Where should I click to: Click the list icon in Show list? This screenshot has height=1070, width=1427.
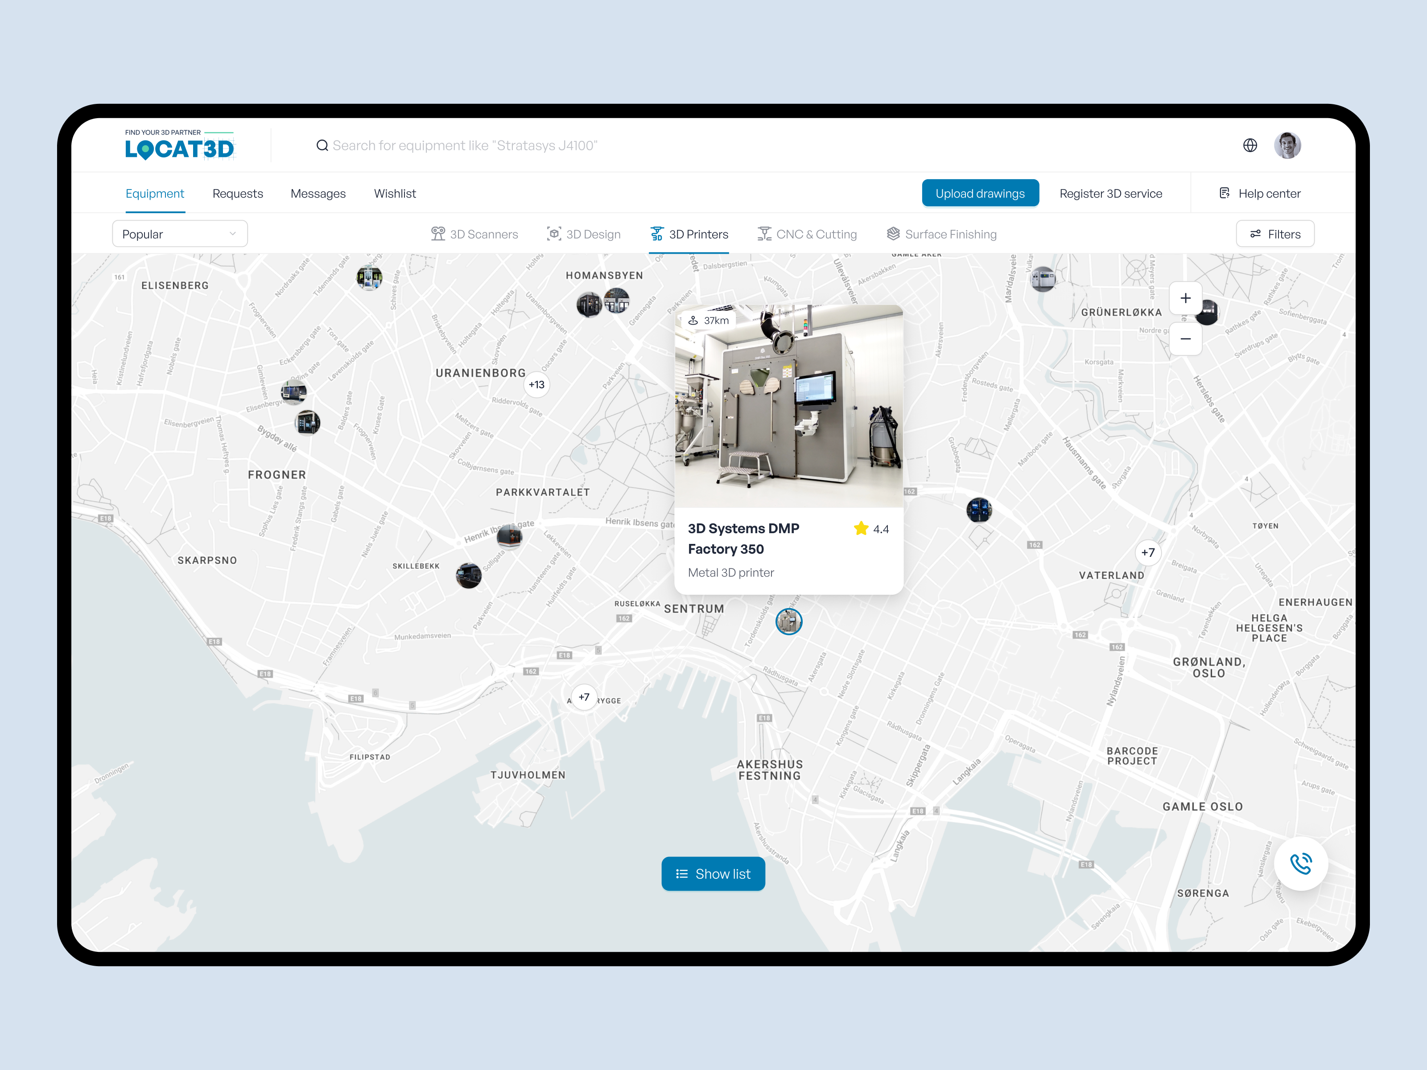point(681,874)
